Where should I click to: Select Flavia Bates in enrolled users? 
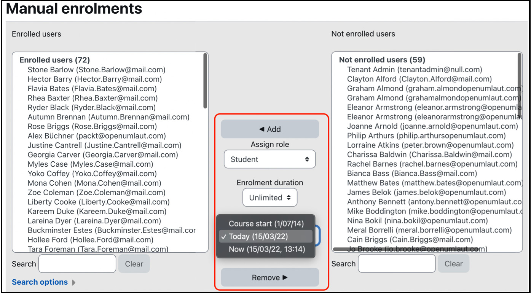[x=92, y=89]
